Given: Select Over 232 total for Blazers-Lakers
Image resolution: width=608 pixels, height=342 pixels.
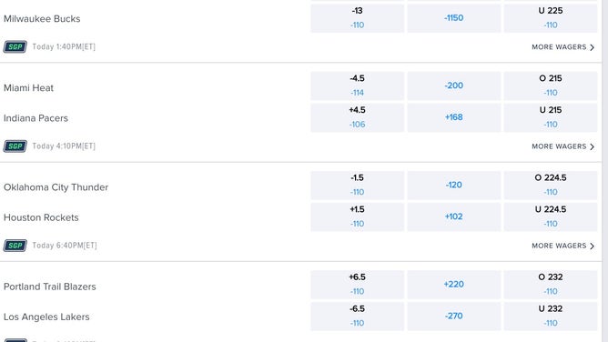Looking at the screenshot, I should click(x=551, y=285).
